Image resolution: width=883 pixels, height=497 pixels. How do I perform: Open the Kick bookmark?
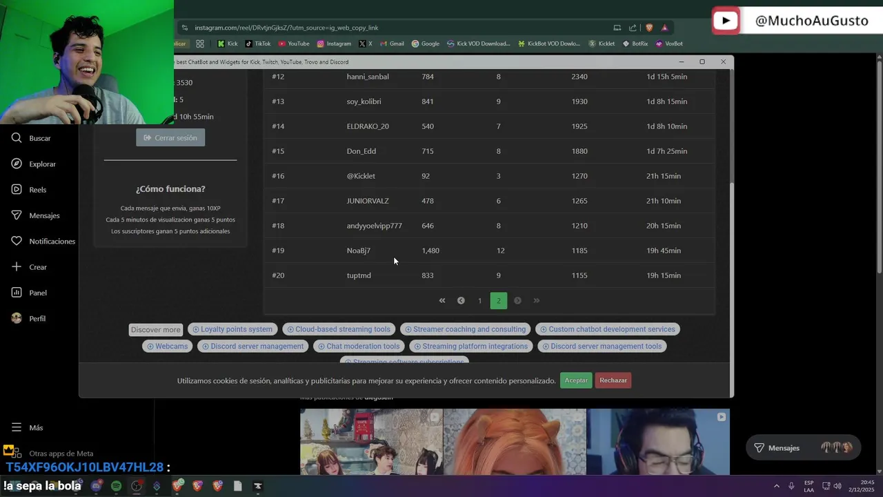pyautogui.click(x=228, y=43)
